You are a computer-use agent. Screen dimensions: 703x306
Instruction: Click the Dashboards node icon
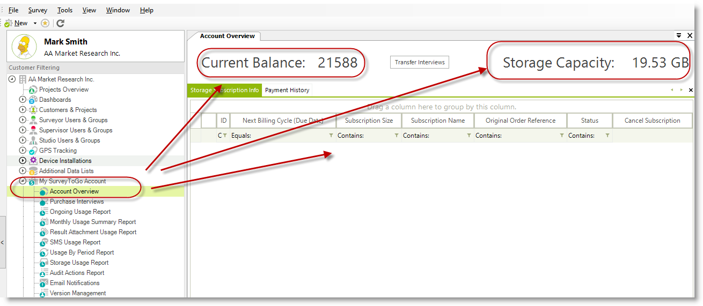pos(33,100)
